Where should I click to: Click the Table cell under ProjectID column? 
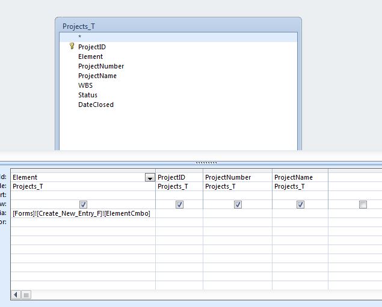point(179,186)
